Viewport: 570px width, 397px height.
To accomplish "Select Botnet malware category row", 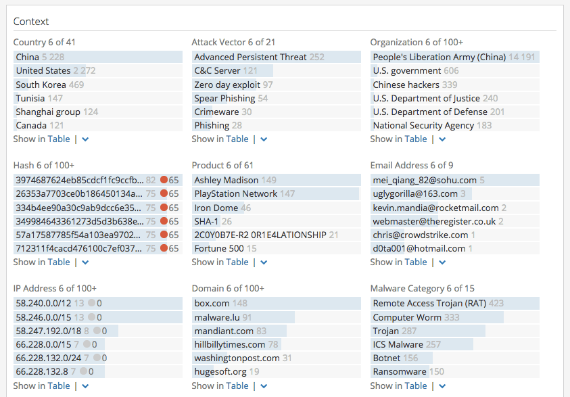I will [x=455, y=358].
